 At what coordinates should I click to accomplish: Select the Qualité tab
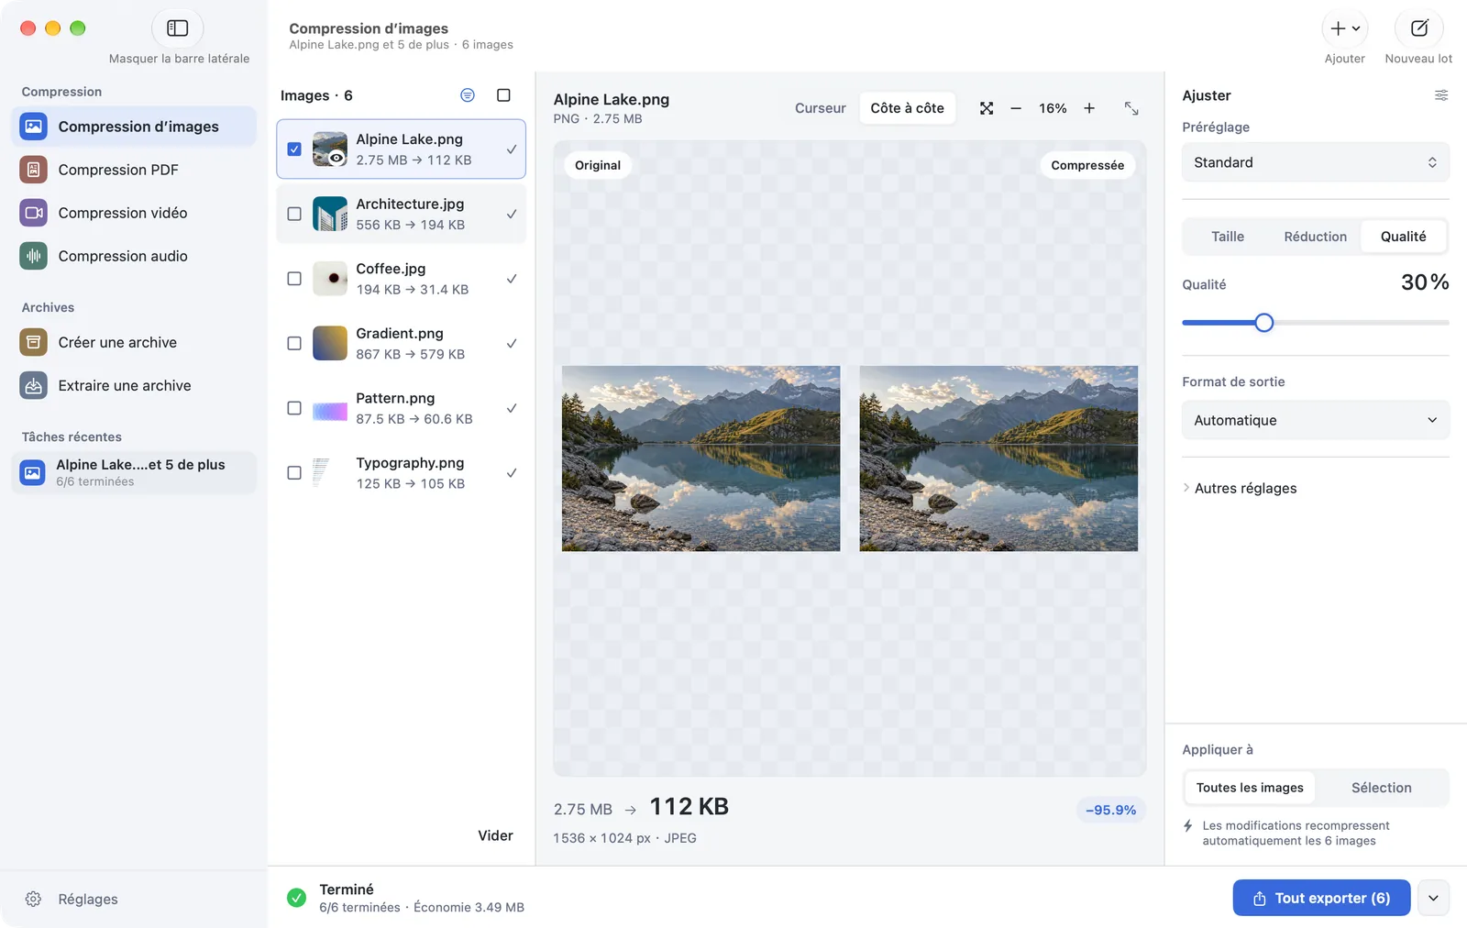point(1403,237)
